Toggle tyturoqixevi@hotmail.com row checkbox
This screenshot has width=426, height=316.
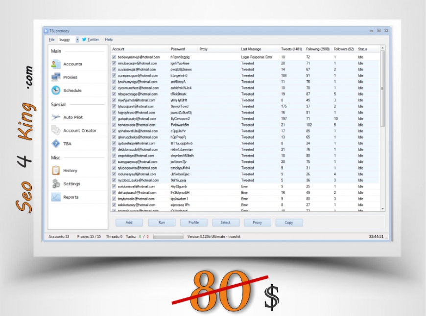pos(114,107)
